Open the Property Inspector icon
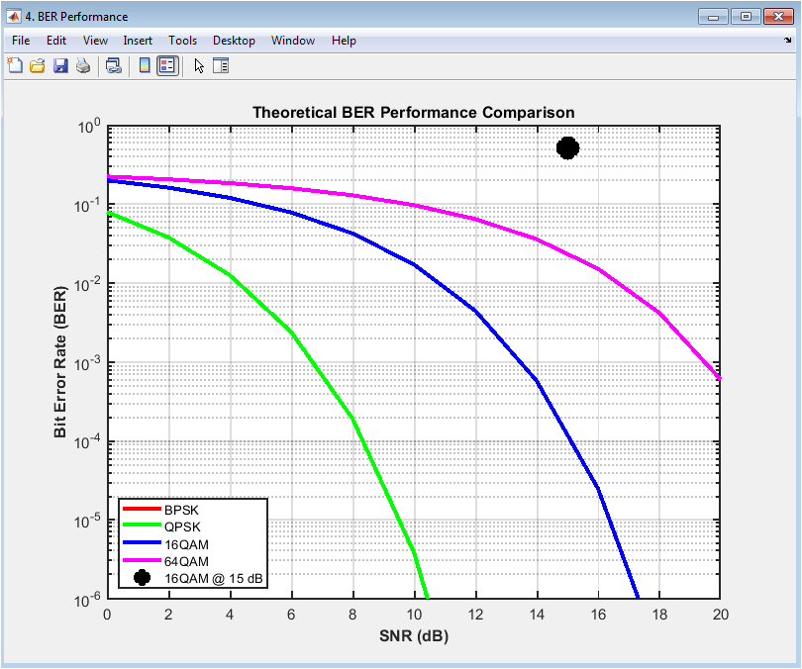The height and width of the screenshot is (669, 802). tap(221, 65)
